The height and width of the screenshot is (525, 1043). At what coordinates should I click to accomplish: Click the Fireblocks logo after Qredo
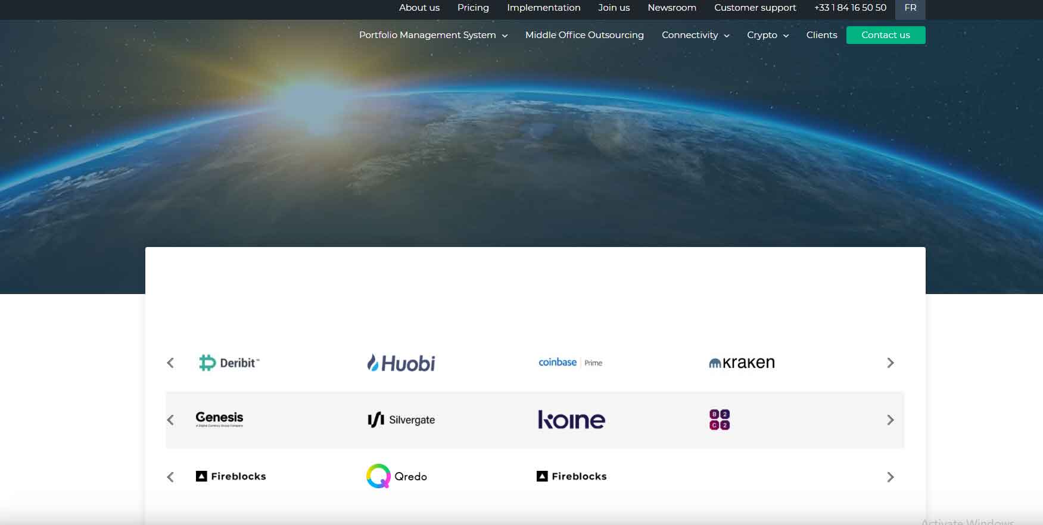pos(572,476)
